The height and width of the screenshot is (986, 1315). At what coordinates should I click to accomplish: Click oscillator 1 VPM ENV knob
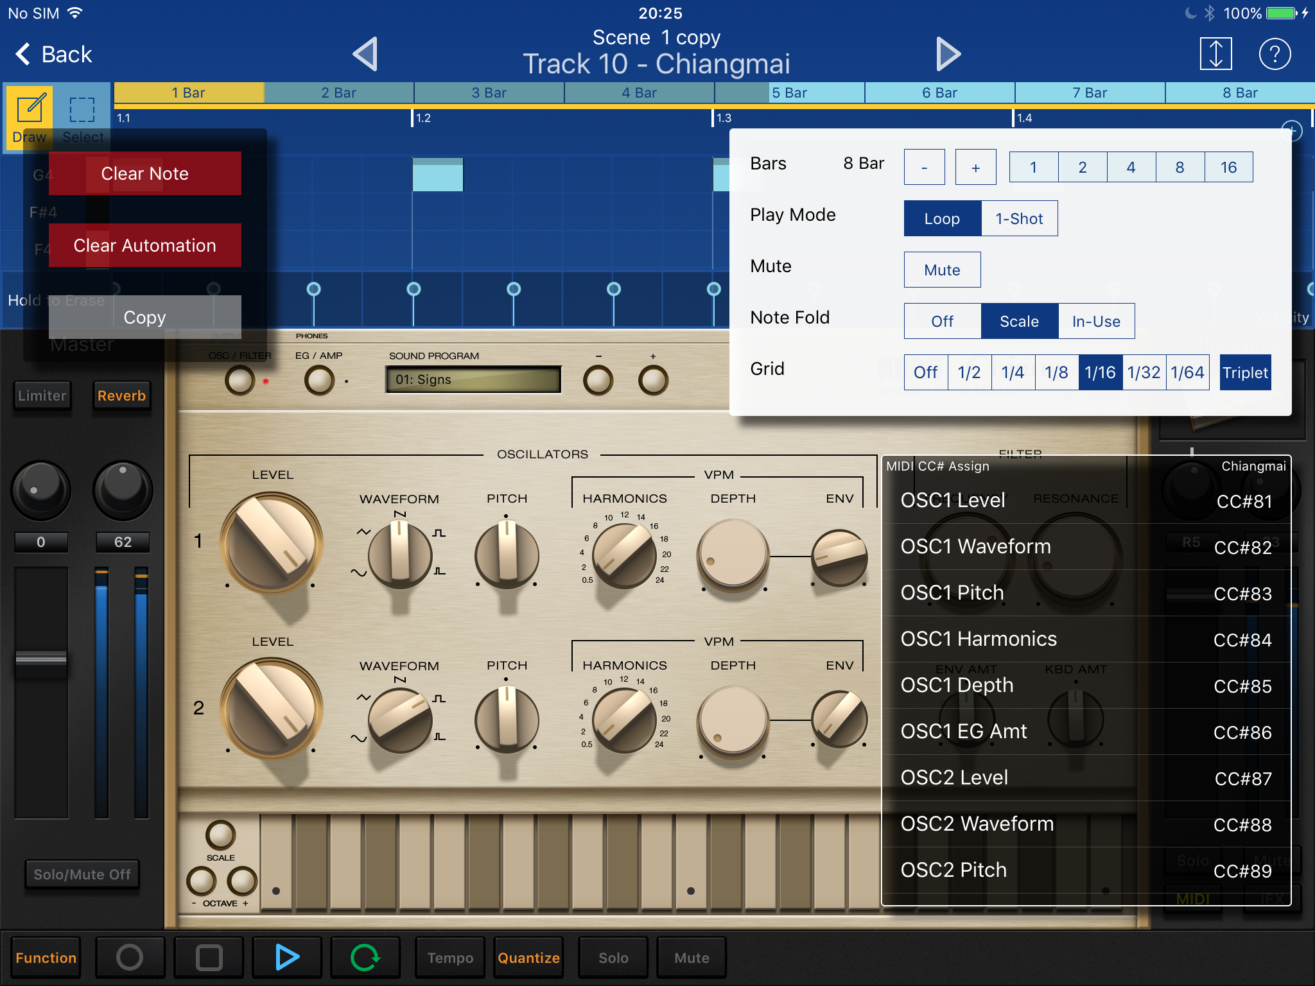pos(839,557)
